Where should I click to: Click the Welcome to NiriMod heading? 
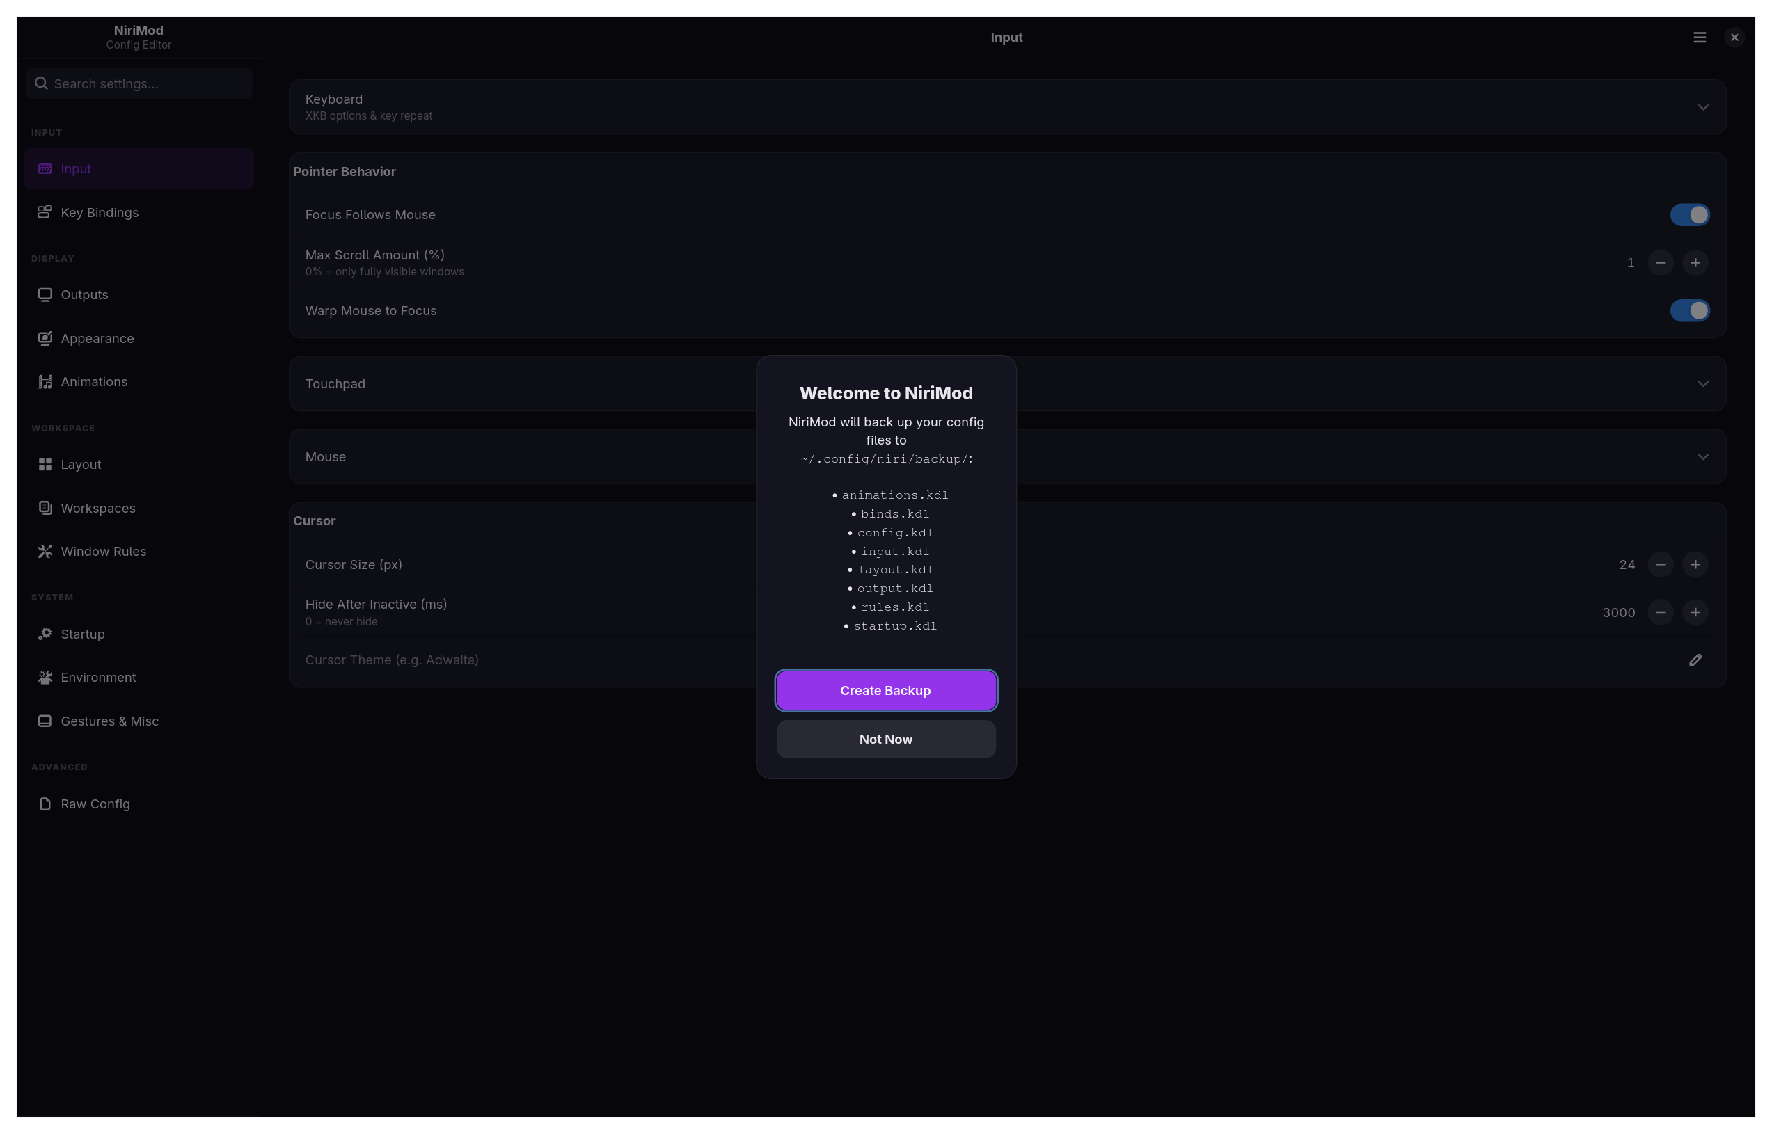pos(885,393)
